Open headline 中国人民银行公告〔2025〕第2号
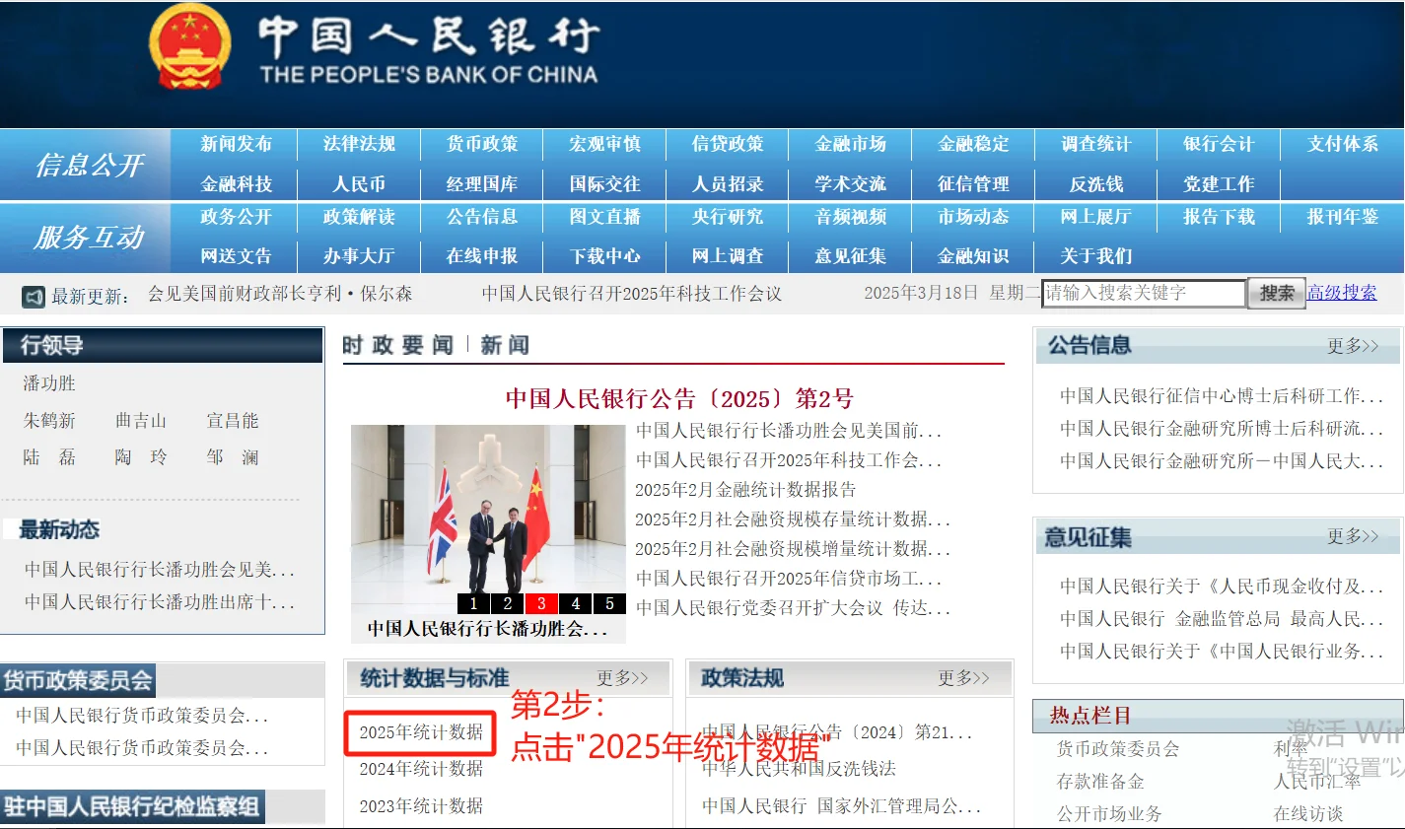Viewport: 1405px width, 829px height. coord(679,398)
